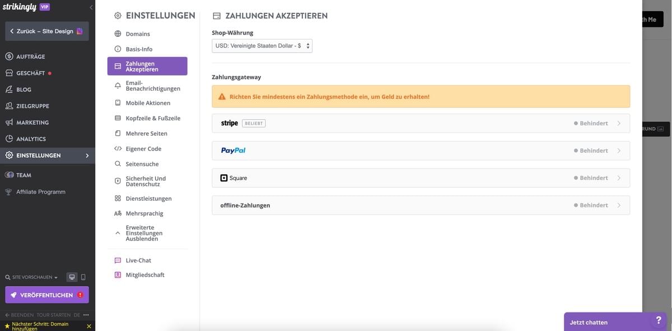
Task: Click the Live-Chat speech bubble icon
Action: [116, 259]
